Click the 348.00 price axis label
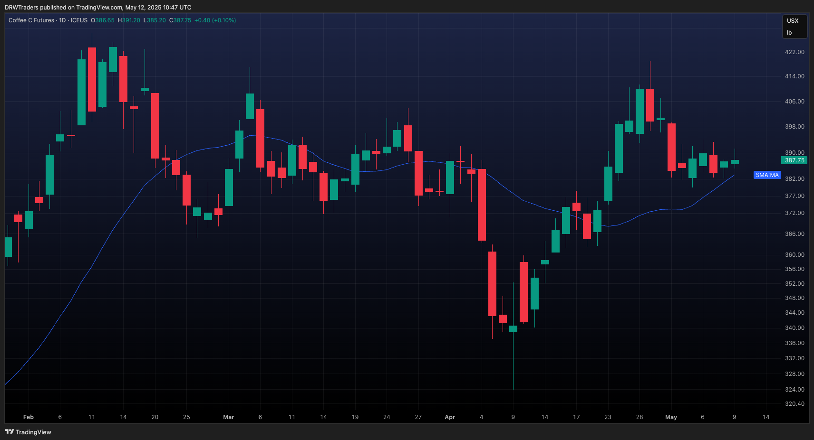814x440 pixels. point(795,298)
